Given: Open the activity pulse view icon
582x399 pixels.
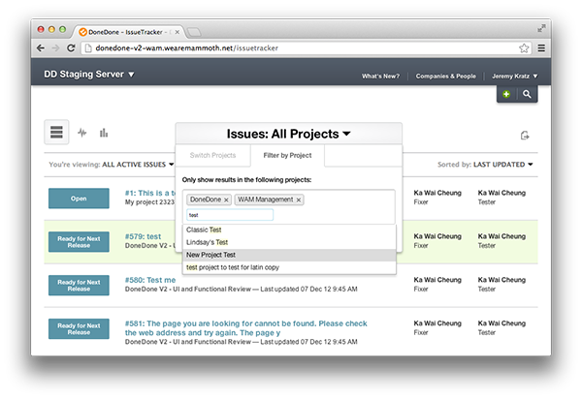Looking at the screenshot, I should coord(82,133).
